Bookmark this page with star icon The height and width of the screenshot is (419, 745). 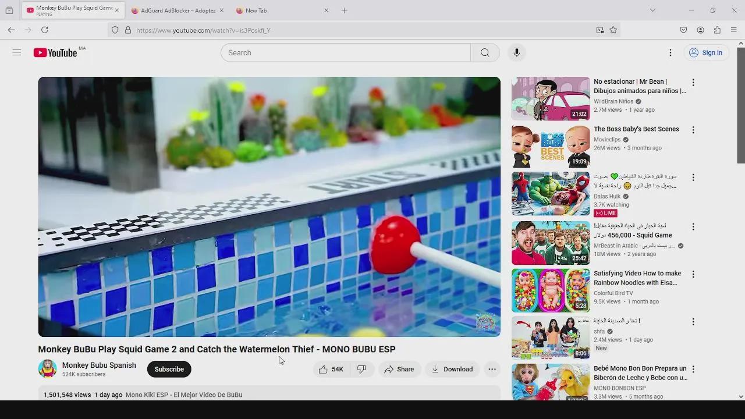pyautogui.click(x=613, y=30)
